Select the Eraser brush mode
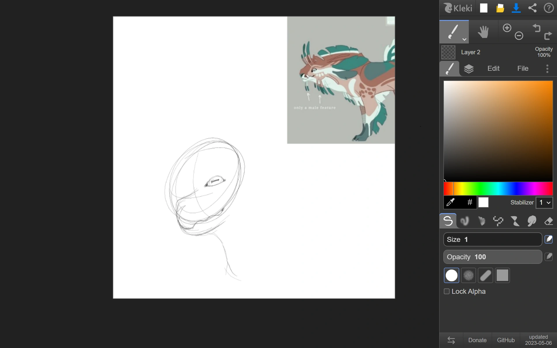The image size is (557, 348). click(549, 221)
